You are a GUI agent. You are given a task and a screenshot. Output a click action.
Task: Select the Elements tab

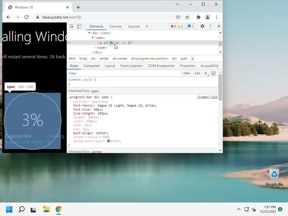coord(96,26)
